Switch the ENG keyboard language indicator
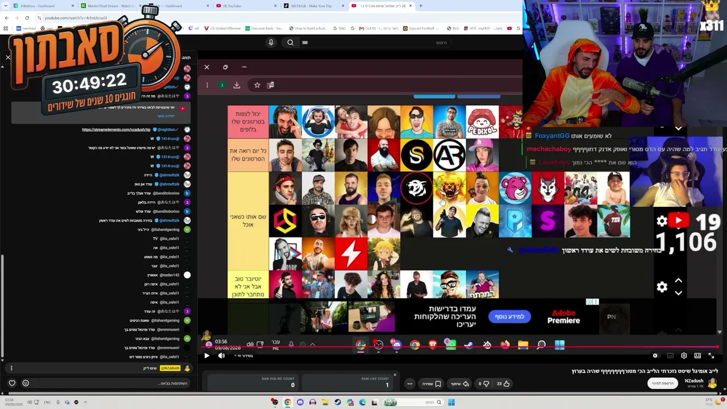The width and height of the screenshot is (727, 409). 47,402
